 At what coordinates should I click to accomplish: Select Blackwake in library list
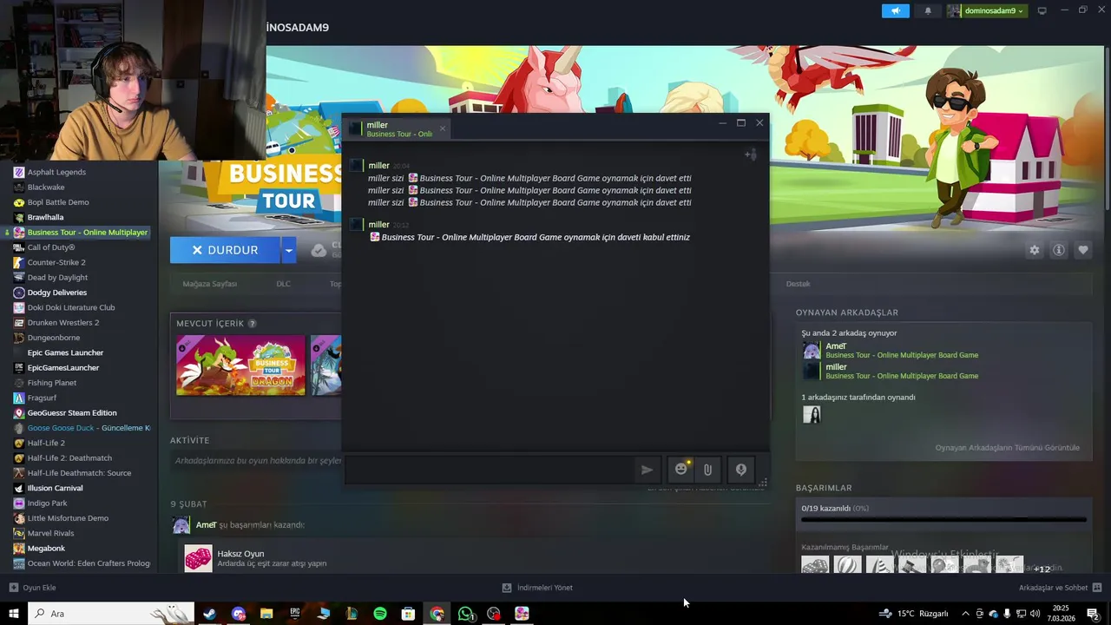click(46, 187)
